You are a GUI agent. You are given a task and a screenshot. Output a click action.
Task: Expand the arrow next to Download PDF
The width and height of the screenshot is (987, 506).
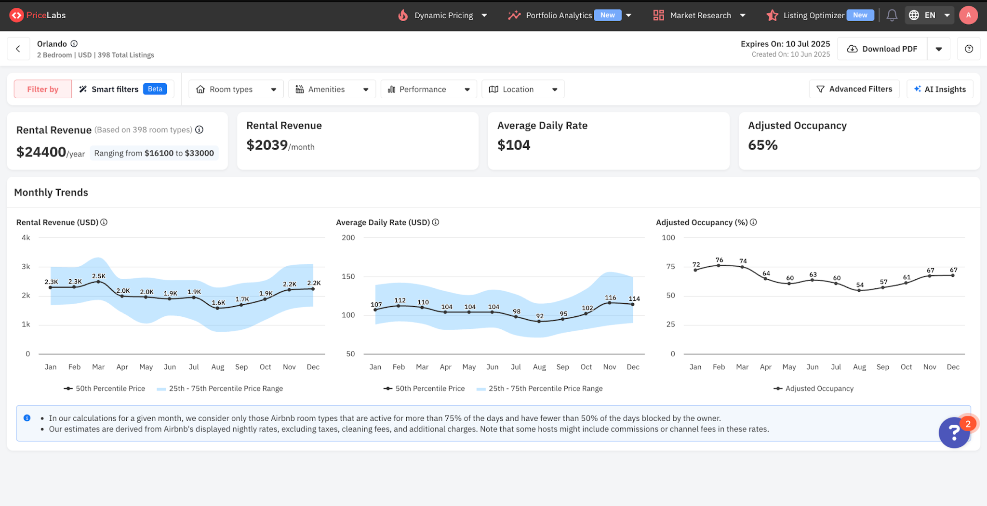point(939,49)
